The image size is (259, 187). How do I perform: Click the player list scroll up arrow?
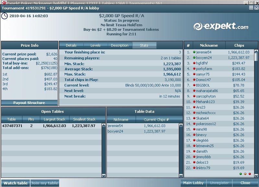point(256,52)
